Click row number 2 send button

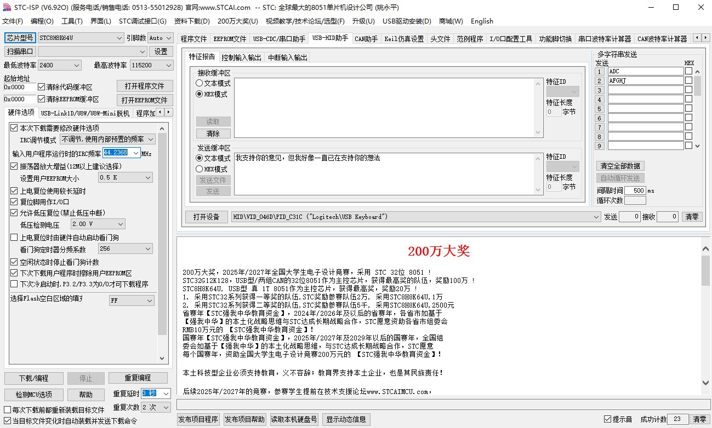(600, 80)
